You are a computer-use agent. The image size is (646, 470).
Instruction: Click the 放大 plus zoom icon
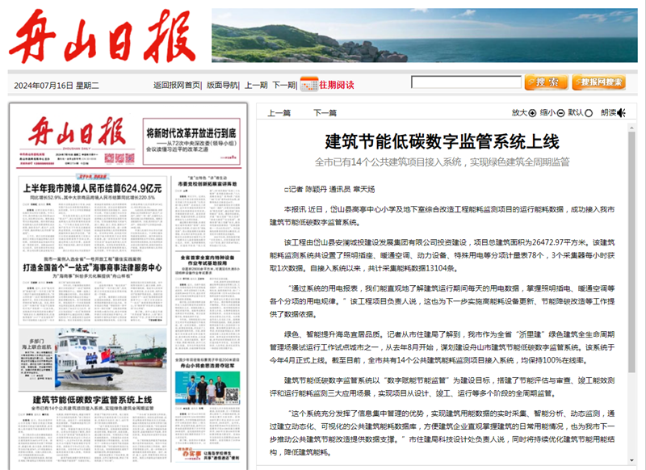(x=532, y=113)
